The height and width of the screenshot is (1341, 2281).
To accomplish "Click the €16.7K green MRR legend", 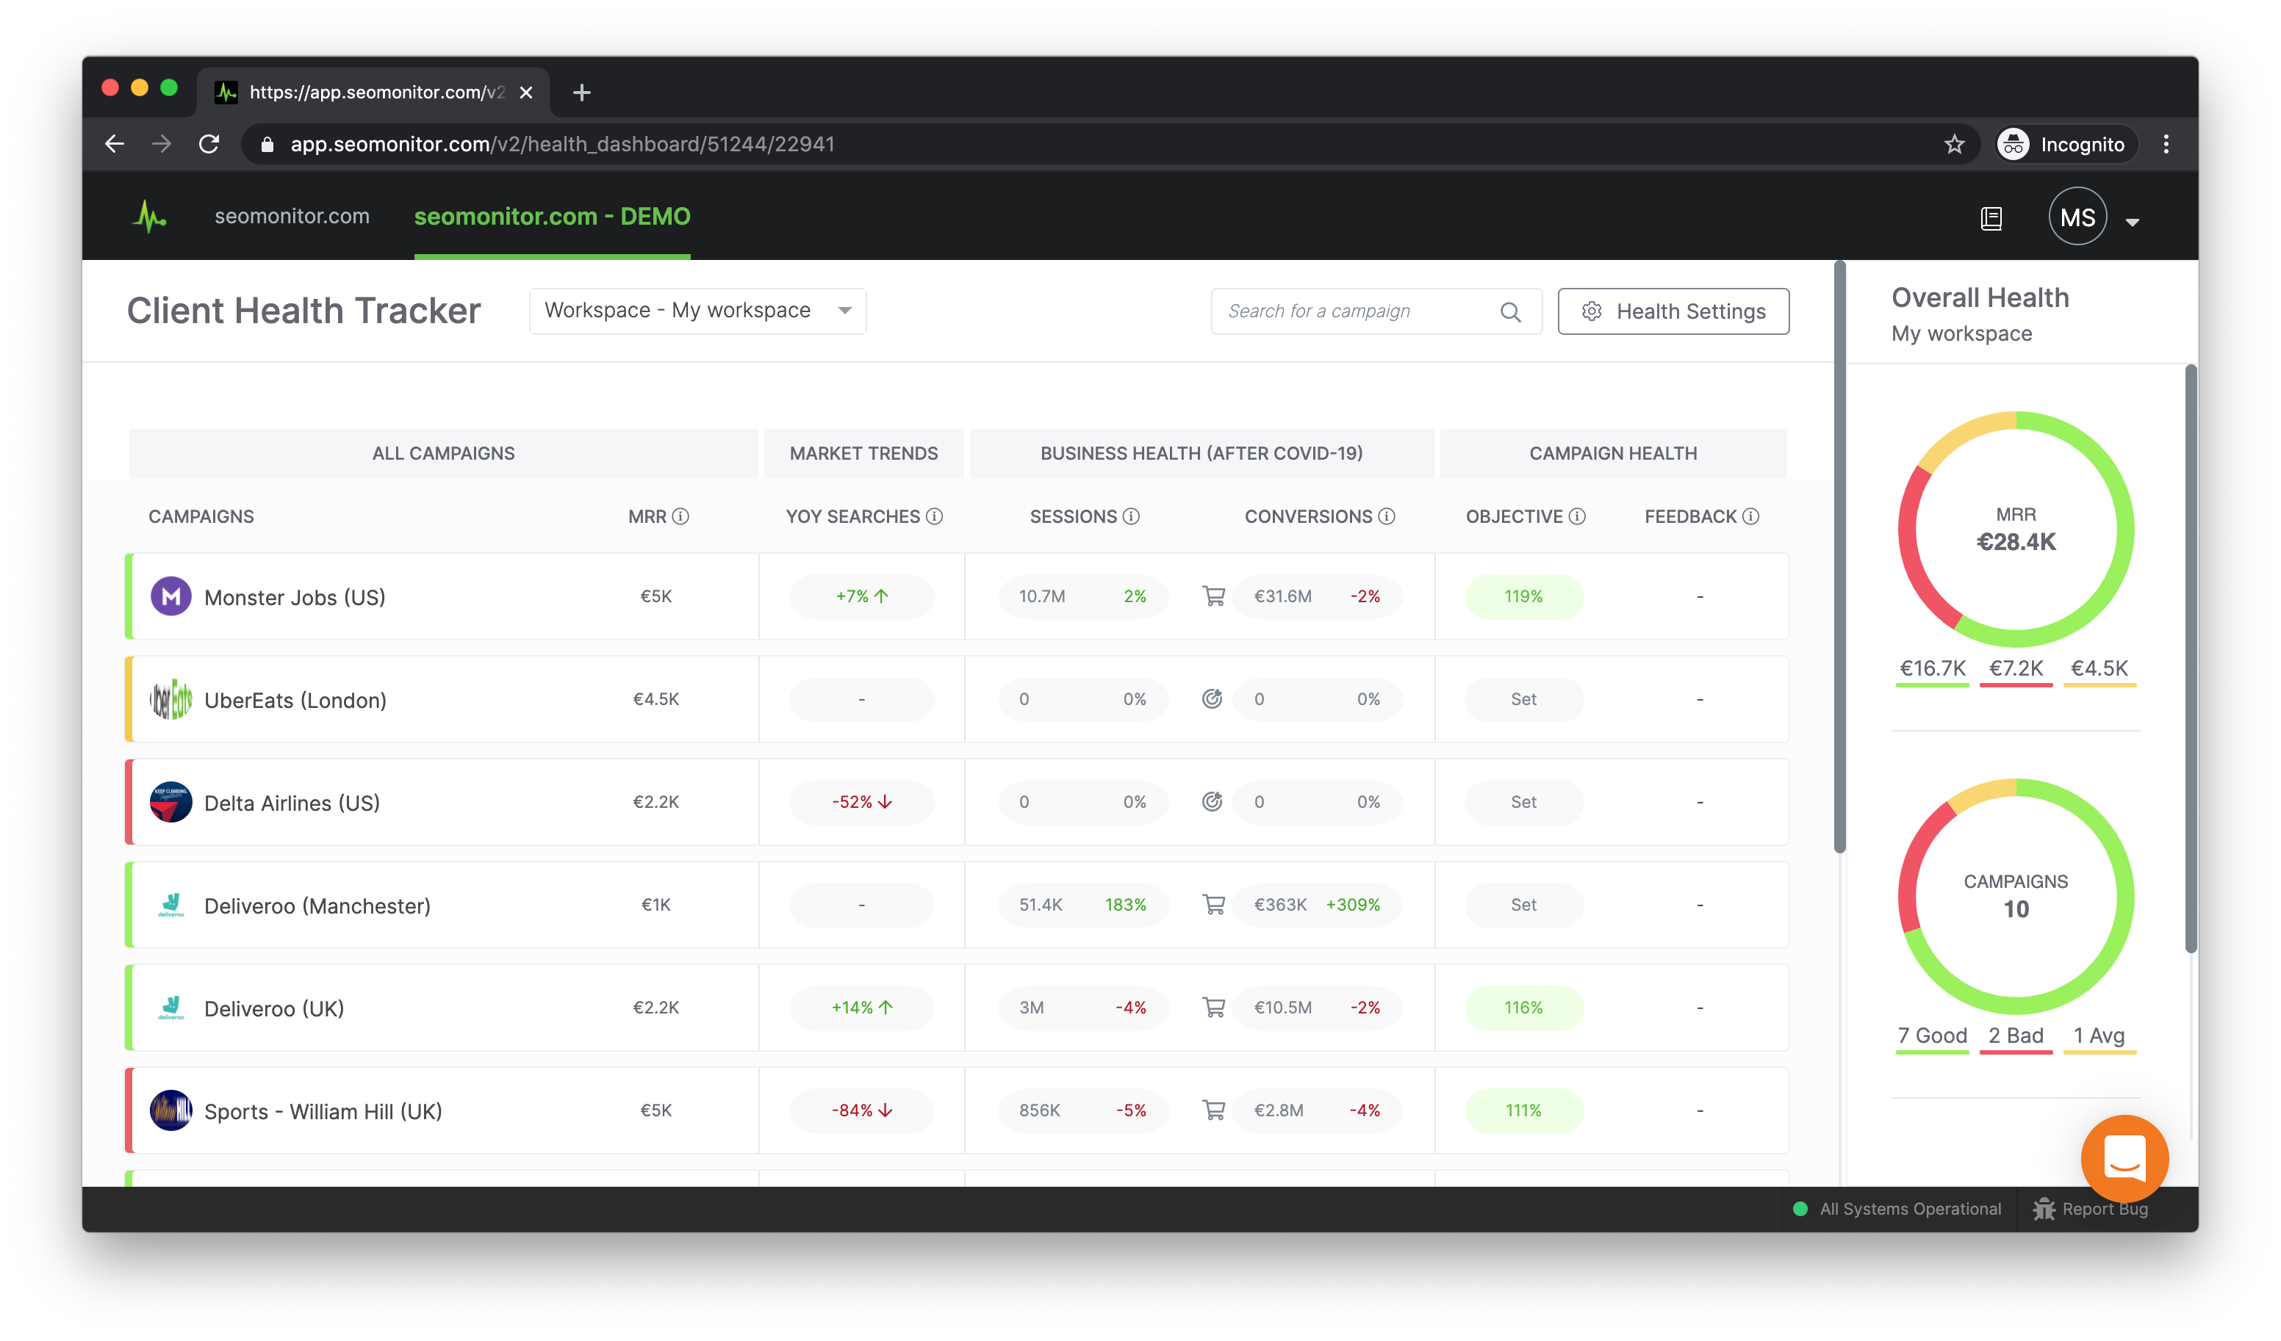I will (1933, 670).
